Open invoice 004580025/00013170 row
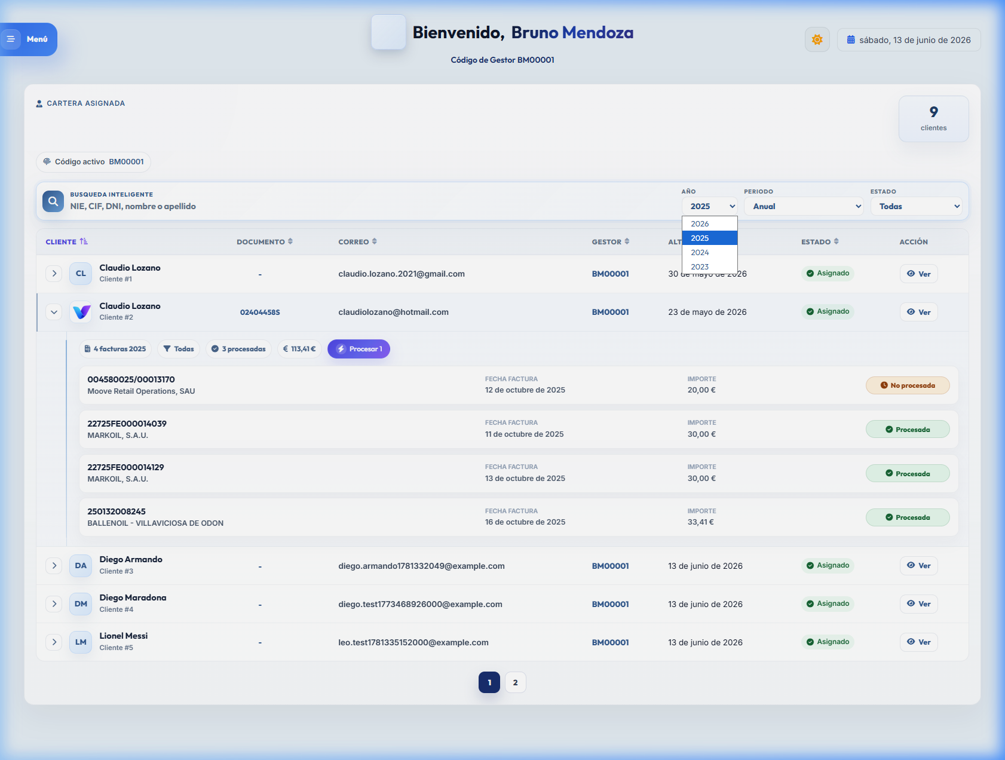This screenshot has width=1005, height=760. (x=519, y=385)
